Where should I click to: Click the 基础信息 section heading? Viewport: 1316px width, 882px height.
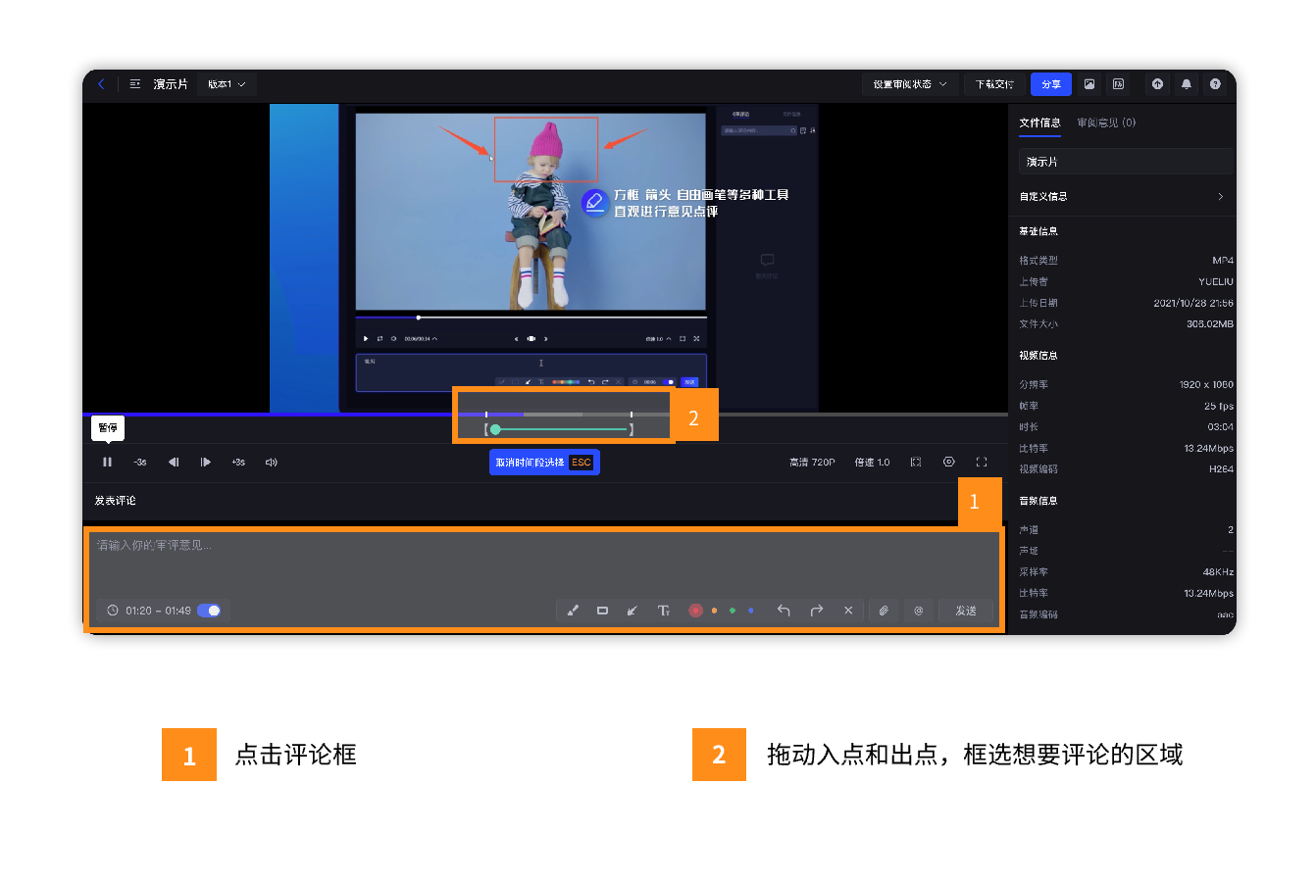1038,231
